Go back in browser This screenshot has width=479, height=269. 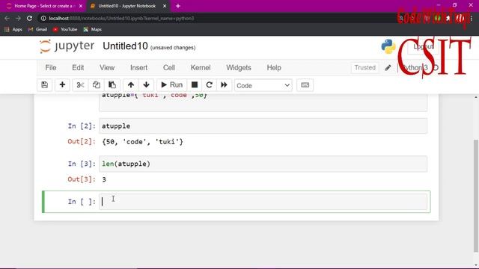coord(7,18)
